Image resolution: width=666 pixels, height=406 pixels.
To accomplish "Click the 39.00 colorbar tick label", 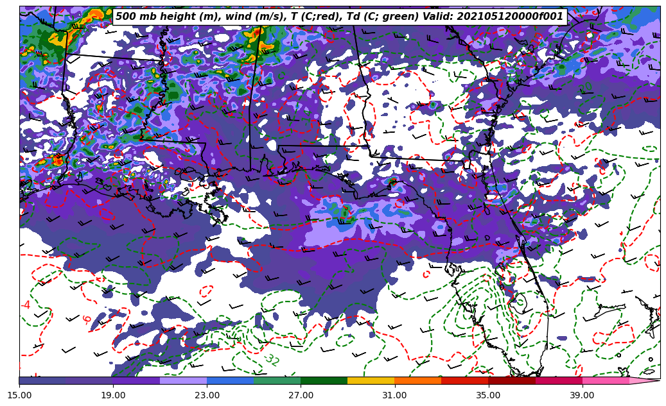I will pyautogui.click(x=582, y=395).
